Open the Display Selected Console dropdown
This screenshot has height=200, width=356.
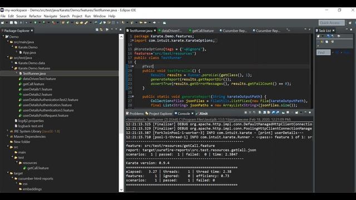click(x=291, y=112)
